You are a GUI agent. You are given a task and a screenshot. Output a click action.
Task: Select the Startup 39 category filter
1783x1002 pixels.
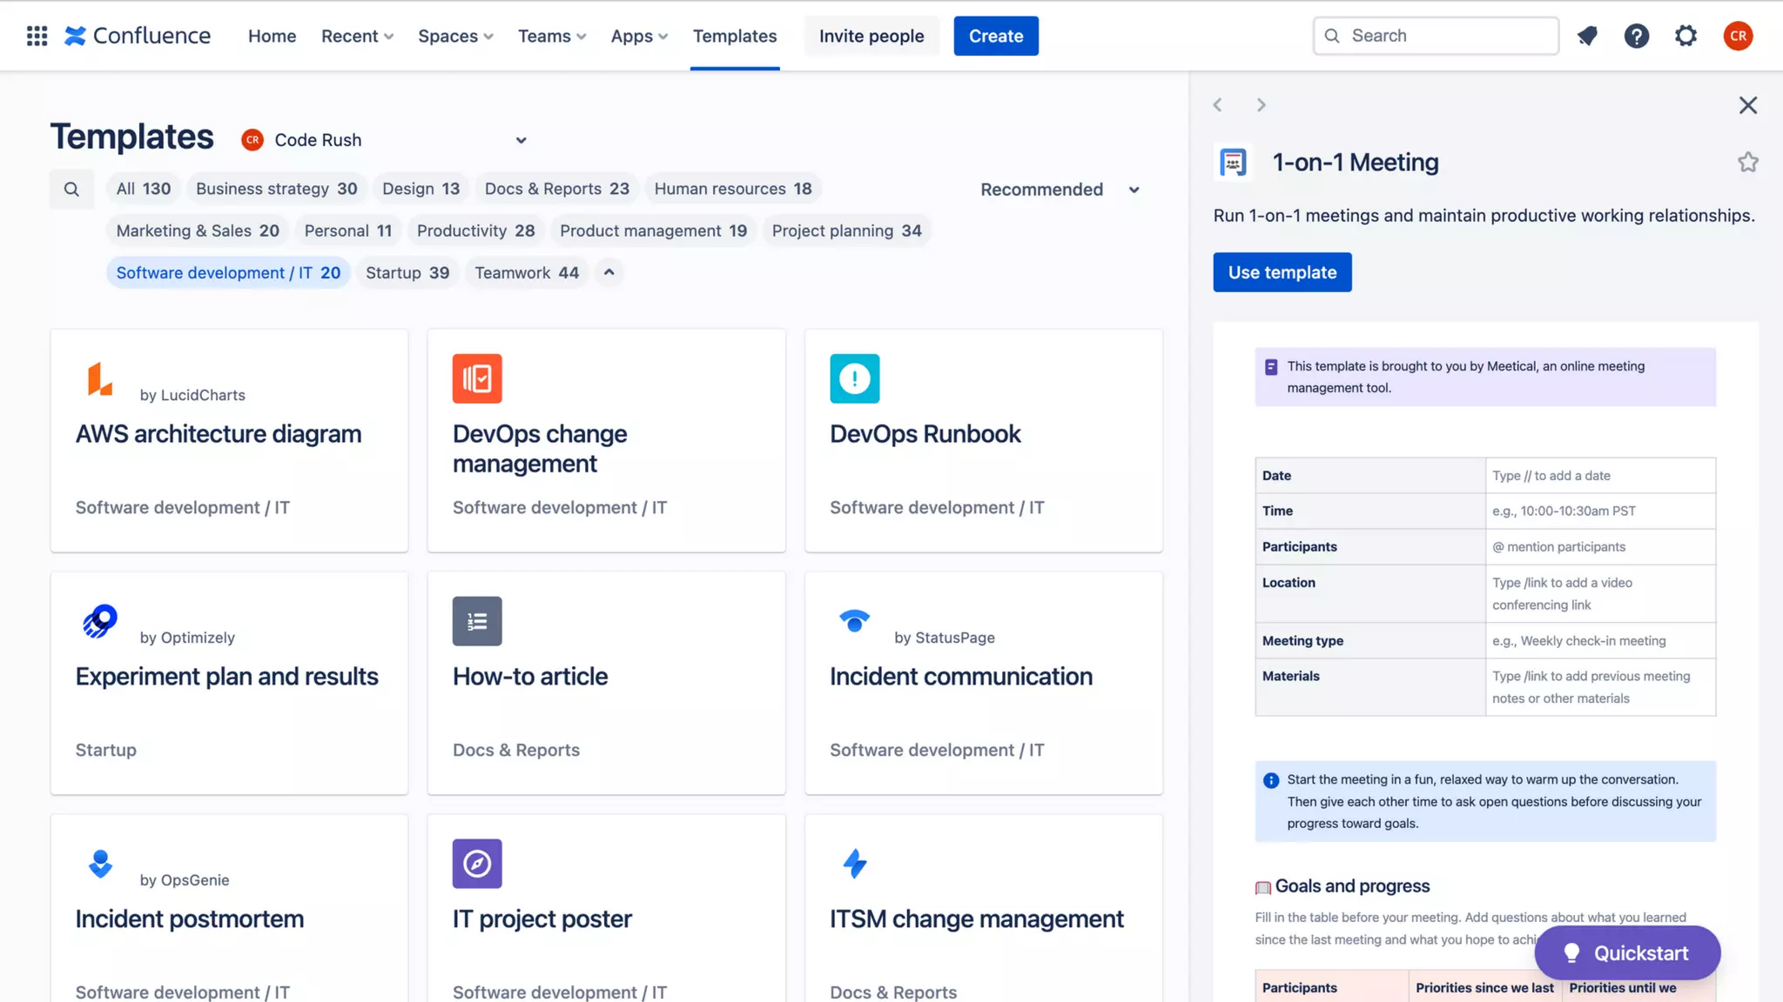point(407,272)
